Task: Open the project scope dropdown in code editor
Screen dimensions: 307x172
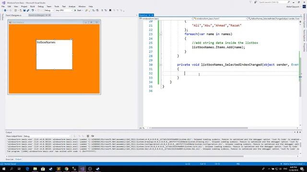Action: tap(166, 19)
